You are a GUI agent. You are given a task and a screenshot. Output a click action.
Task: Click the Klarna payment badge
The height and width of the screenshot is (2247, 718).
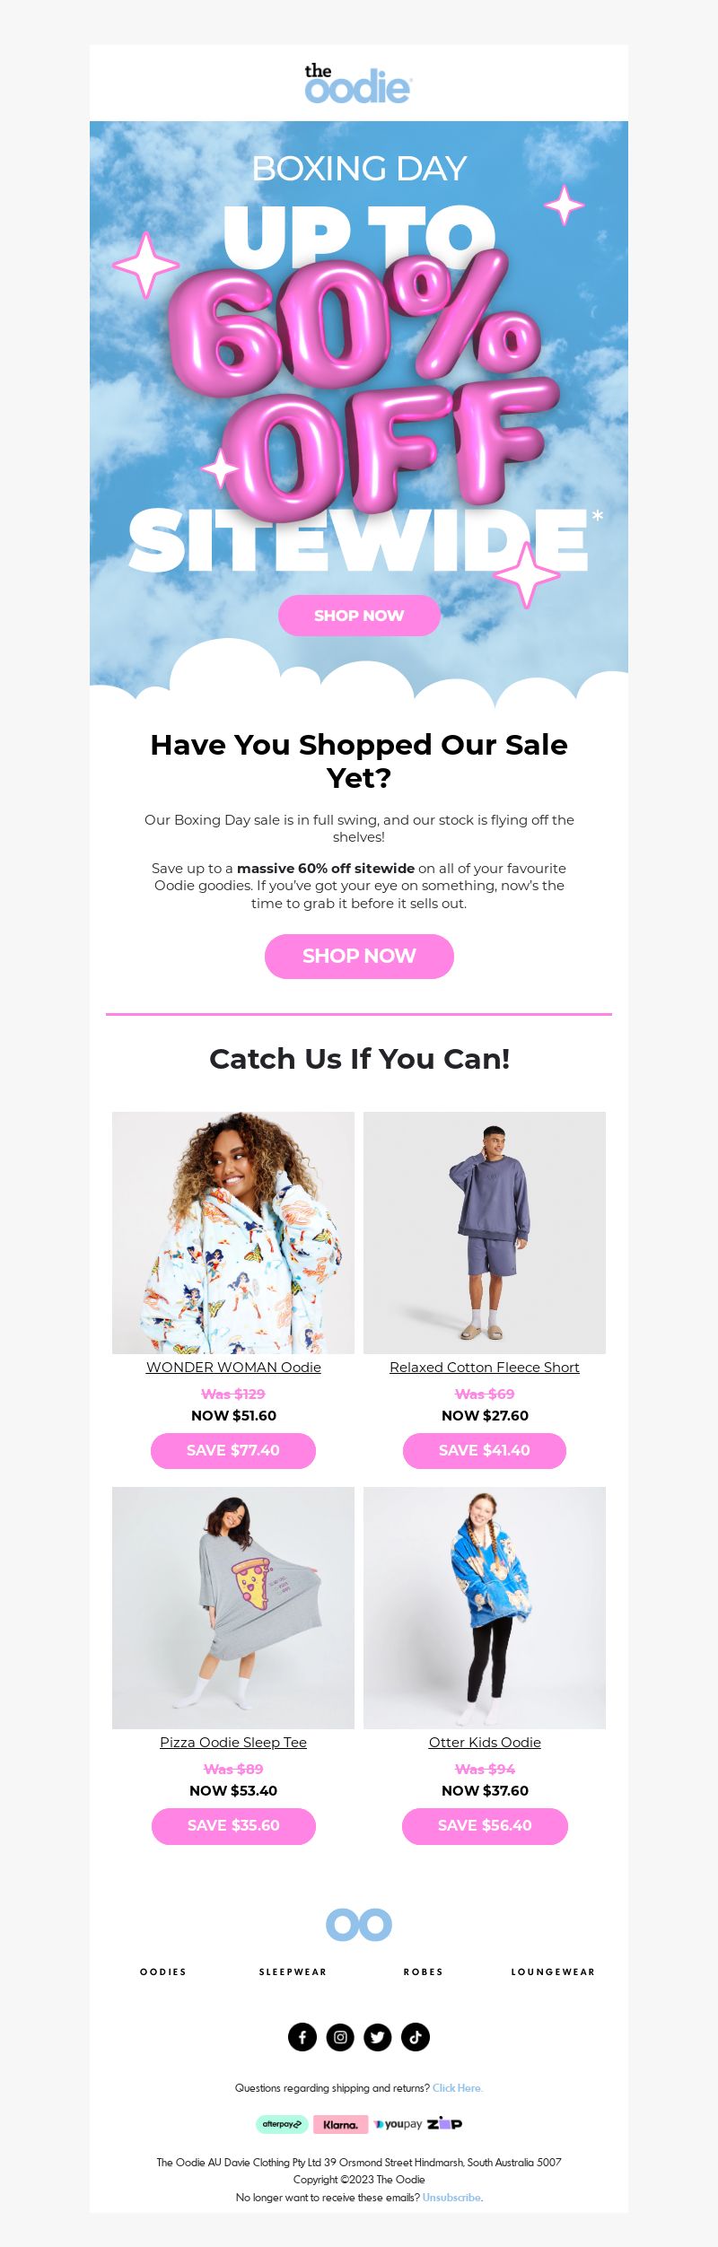[x=341, y=2124]
